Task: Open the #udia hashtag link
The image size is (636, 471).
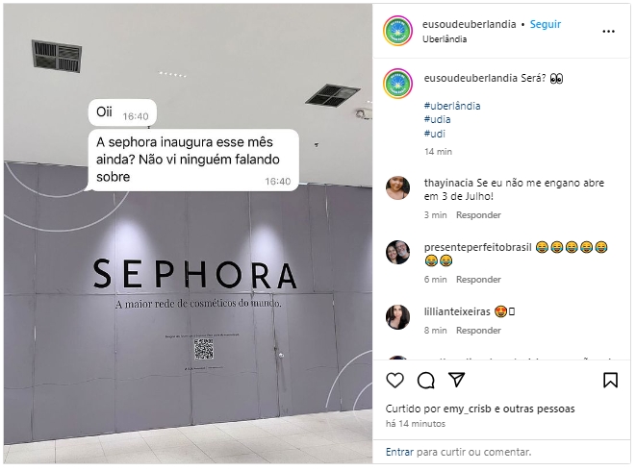Action: pos(437,119)
